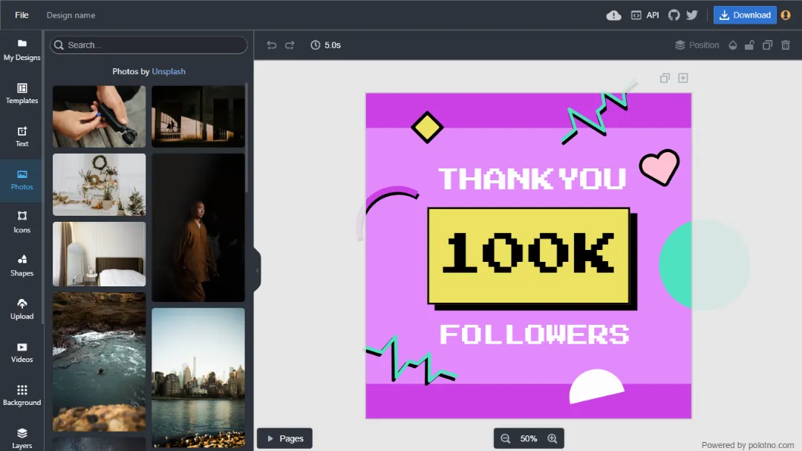Click the zoom in magnifier icon
This screenshot has height=451, width=802.
pos(552,438)
